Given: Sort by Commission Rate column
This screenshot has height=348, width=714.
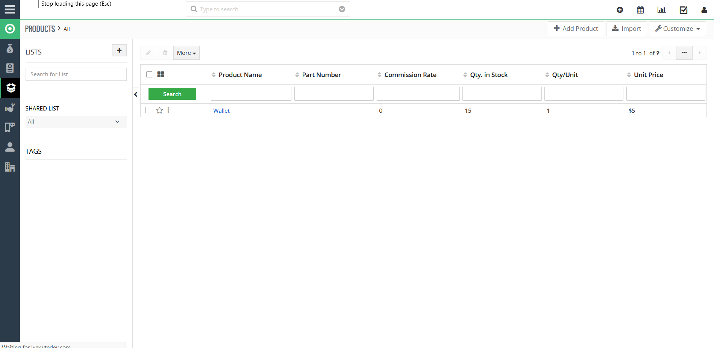Looking at the screenshot, I should click(x=407, y=75).
